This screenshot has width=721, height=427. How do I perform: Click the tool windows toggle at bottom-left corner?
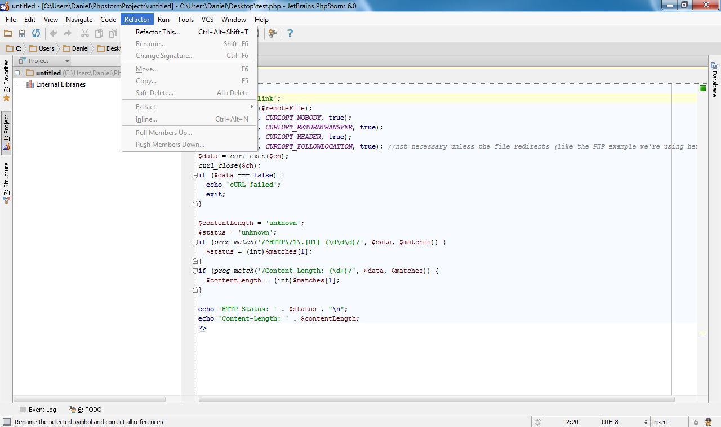click(6, 422)
